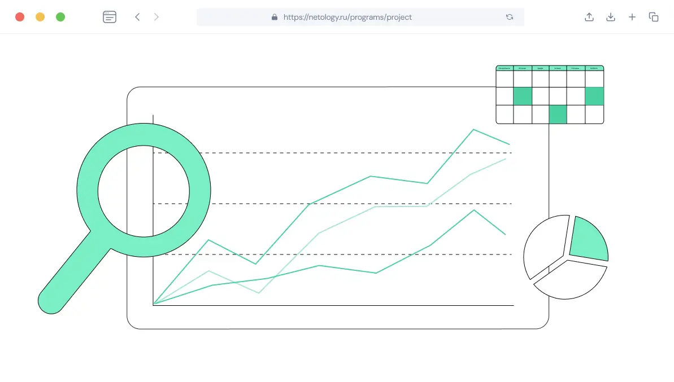Click the downloads icon in the toolbar
This screenshot has height=382, width=674.
pyautogui.click(x=611, y=17)
